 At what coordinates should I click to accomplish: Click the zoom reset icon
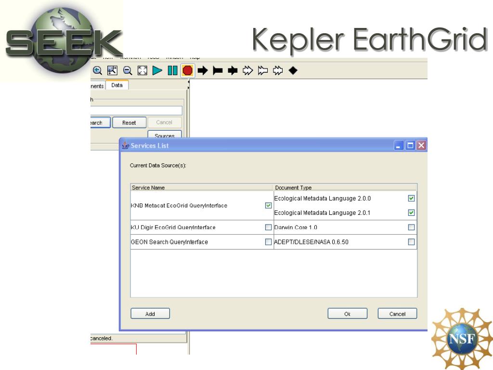point(112,70)
